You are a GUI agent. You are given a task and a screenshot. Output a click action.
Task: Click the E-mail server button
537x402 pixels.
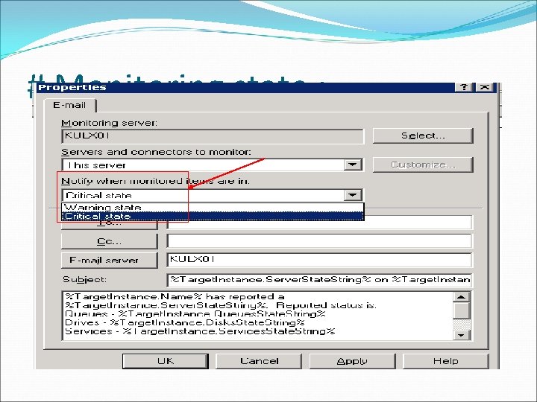(x=109, y=261)
